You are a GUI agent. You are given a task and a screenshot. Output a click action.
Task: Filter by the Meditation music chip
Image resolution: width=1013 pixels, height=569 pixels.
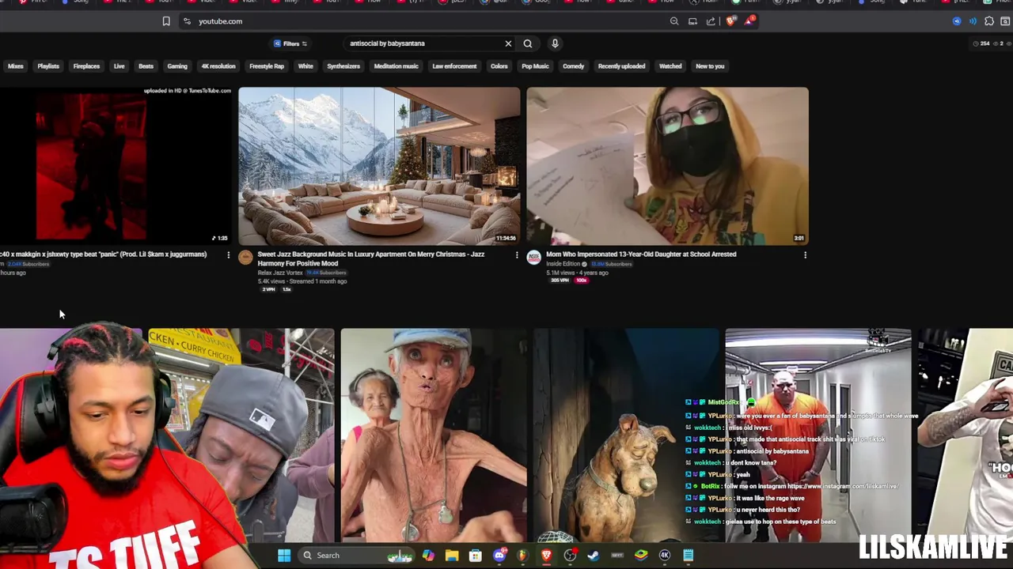point(396,66)
